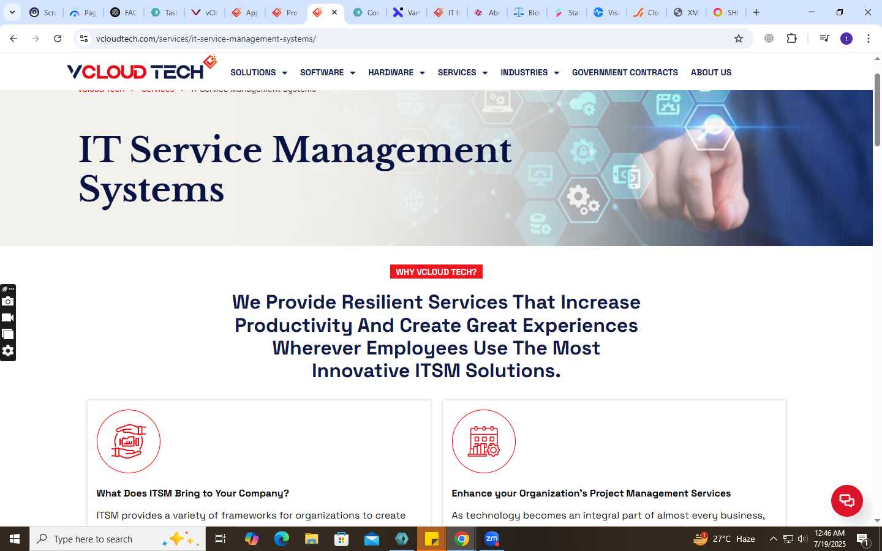Switch to the 'Scr' tab
882x551 pixels.
[x=42, y=12]
